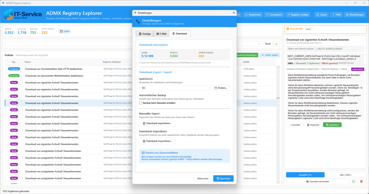
Task: Click the policies.db file path text
Action: [x=175, y=63]
